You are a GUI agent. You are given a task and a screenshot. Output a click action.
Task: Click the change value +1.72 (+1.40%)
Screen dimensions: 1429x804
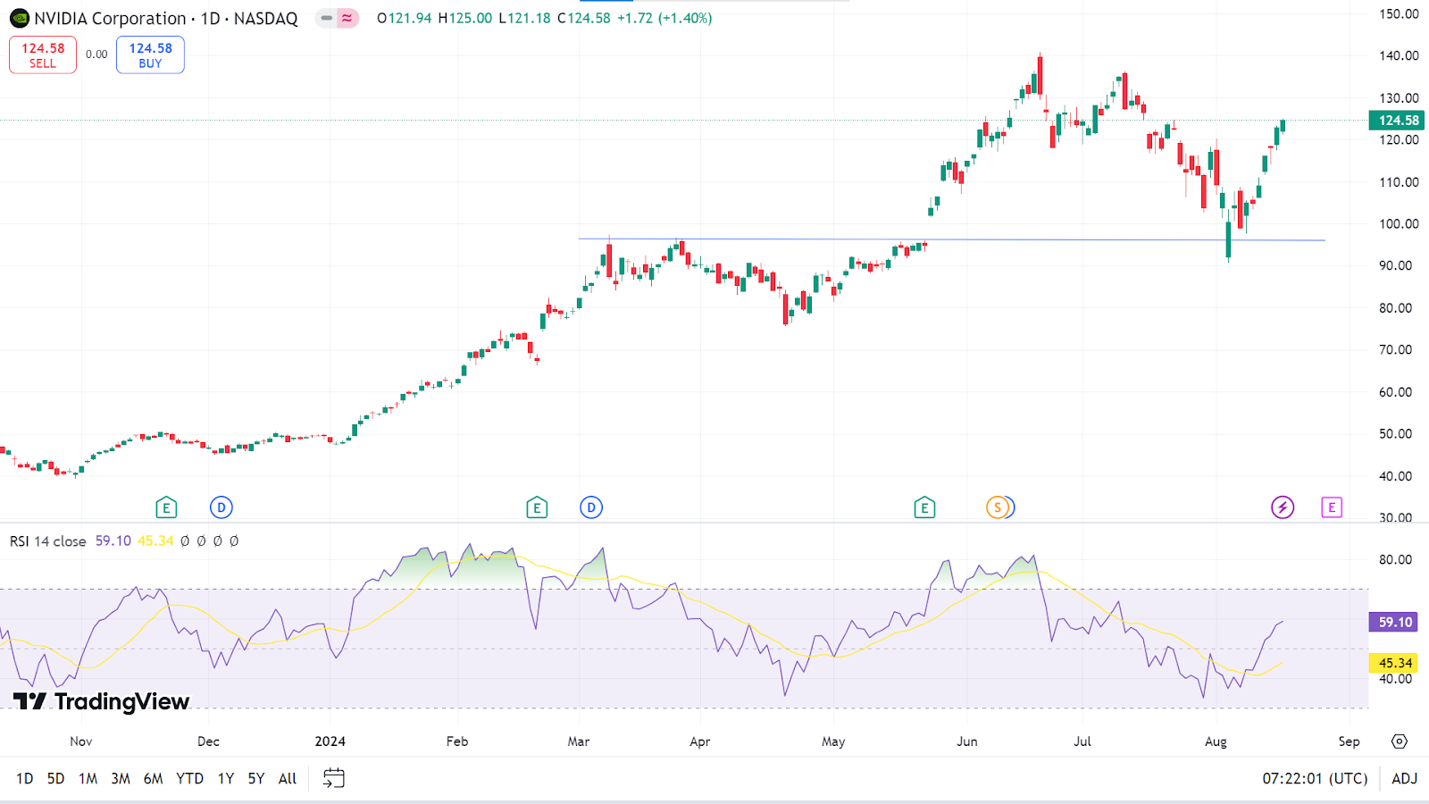click(664, 18)
